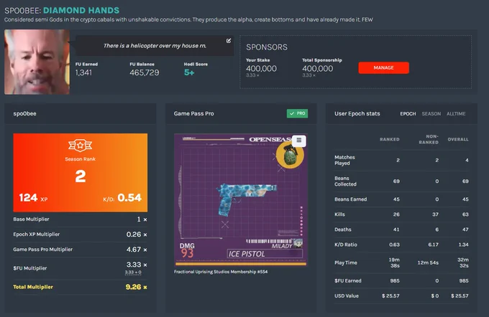Image resolution: width=489 pixels, height=317 pixels.
Task: Edit the helicopter status message pencil icon
Action: pyautogui.click(x=229, y=41)
